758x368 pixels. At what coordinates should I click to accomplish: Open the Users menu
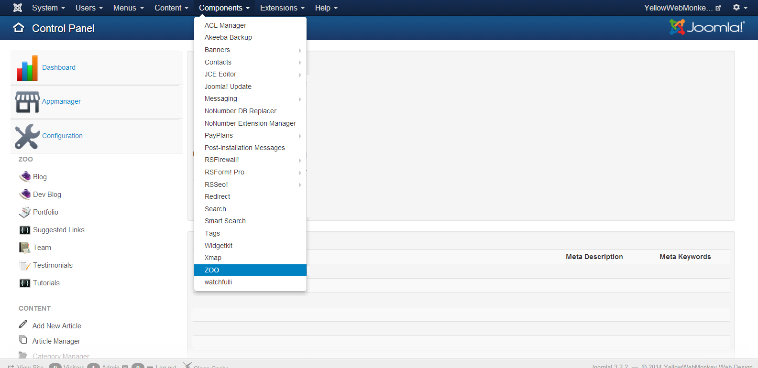click(89, 8)
